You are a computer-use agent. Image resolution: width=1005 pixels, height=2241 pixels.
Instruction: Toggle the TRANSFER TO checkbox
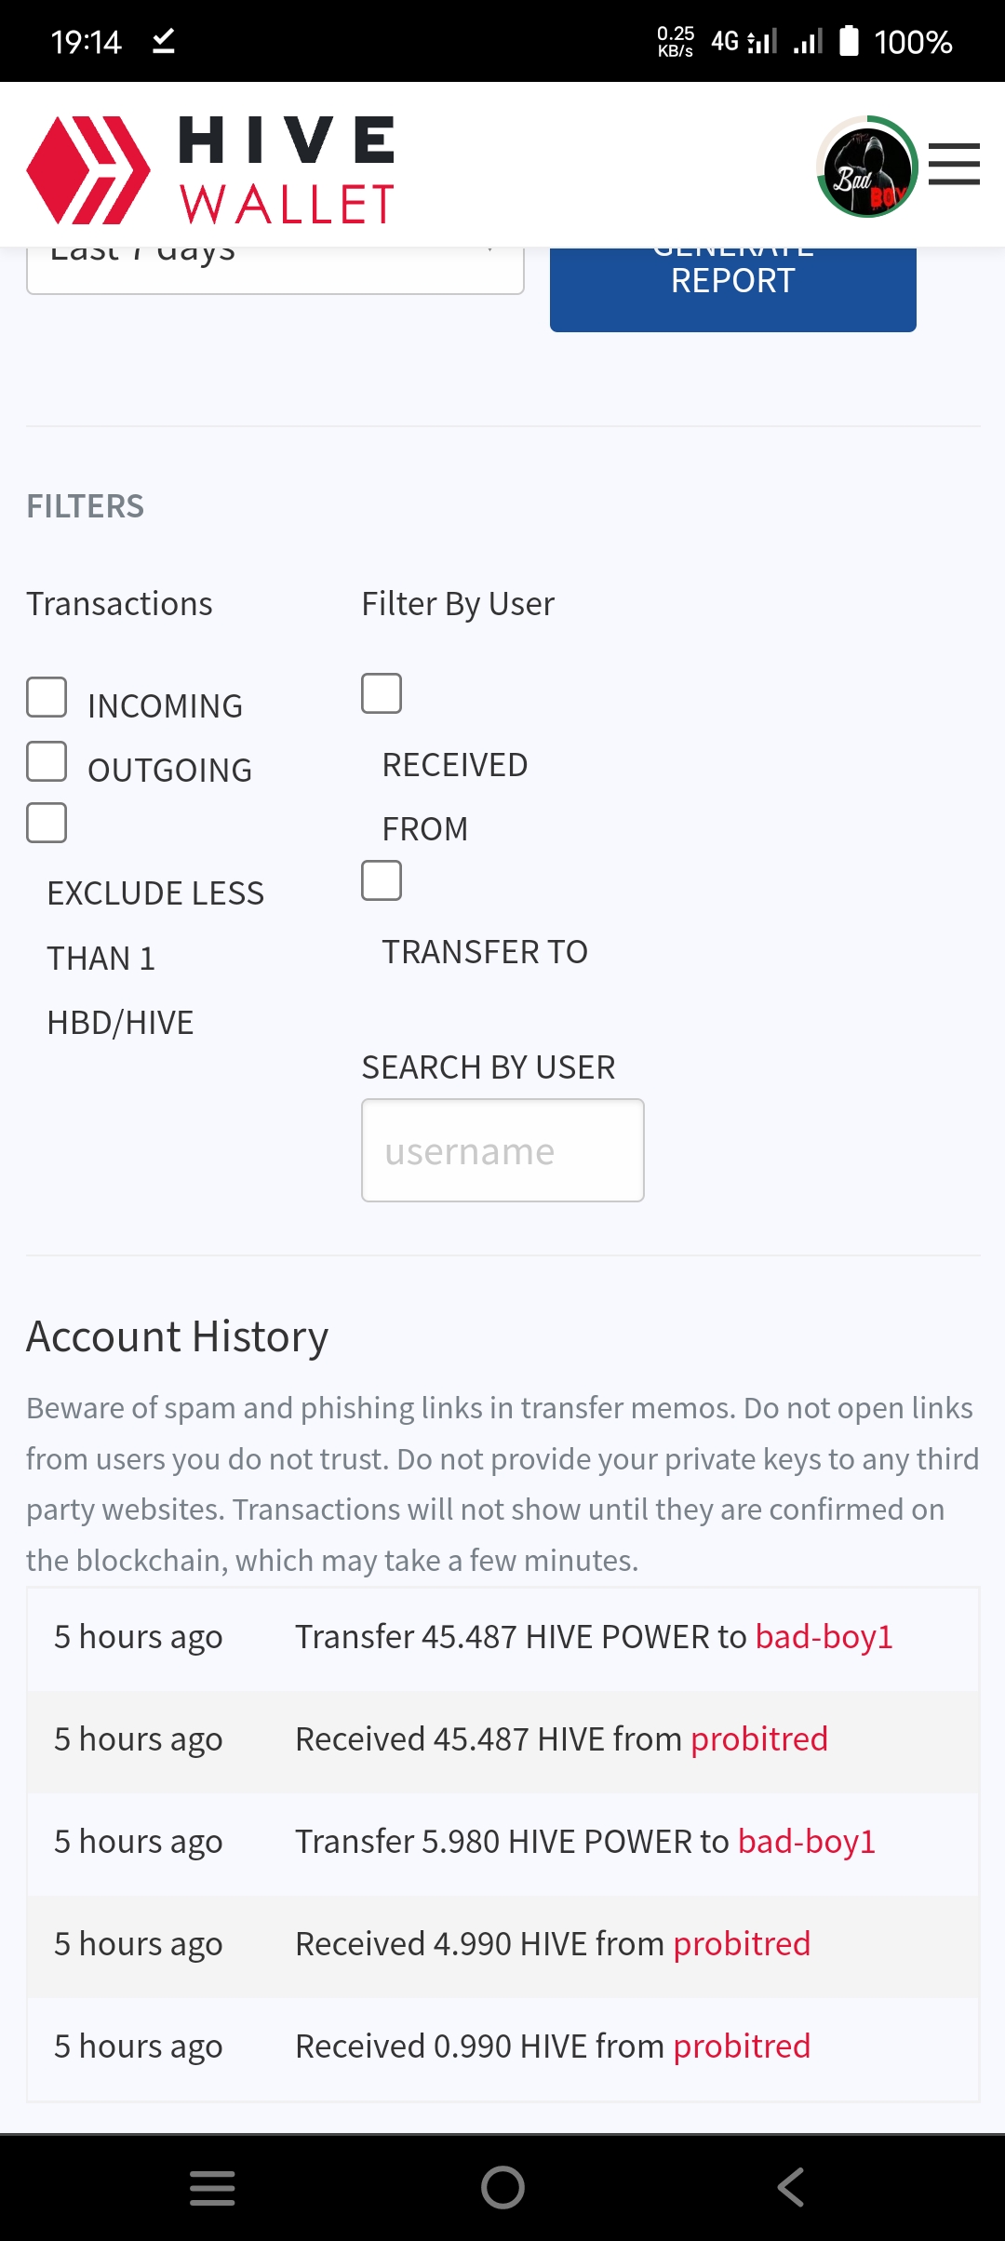click(x=382, y=880)
